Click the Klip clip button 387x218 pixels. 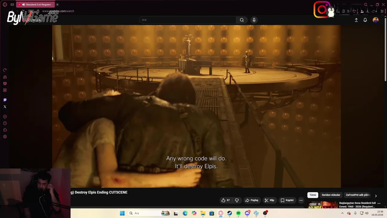coord(269,200)
